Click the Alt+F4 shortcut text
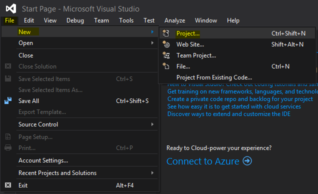This screenshot has height=194, width=318. (x=124, y=185)
